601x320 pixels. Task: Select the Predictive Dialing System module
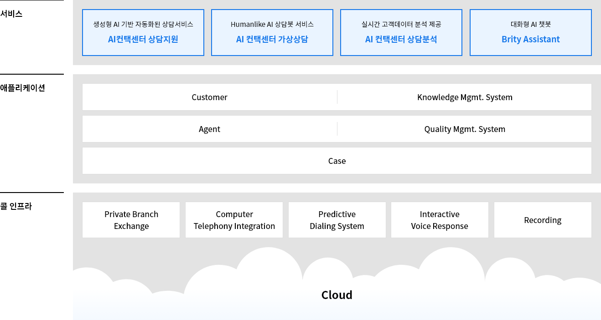coord(337,220)
